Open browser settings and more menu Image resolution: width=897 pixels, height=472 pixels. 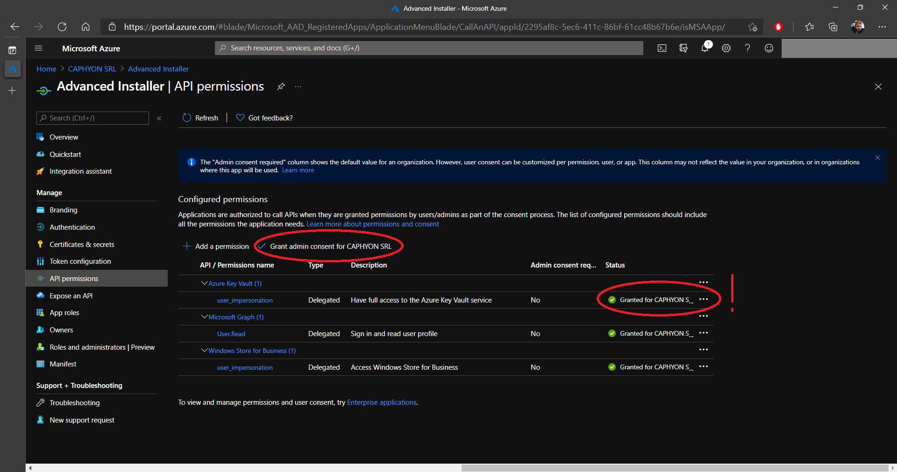coord(882,27)
